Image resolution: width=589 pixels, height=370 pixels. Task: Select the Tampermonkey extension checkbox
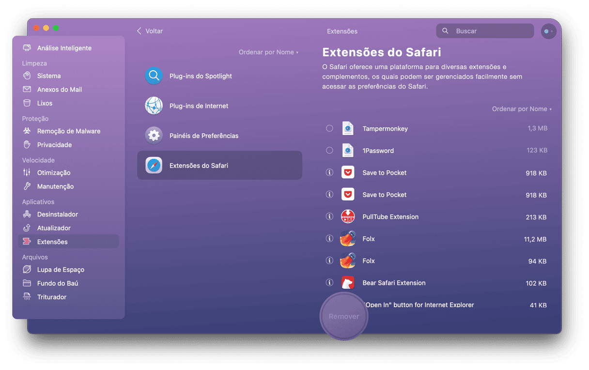coord(329,128)
